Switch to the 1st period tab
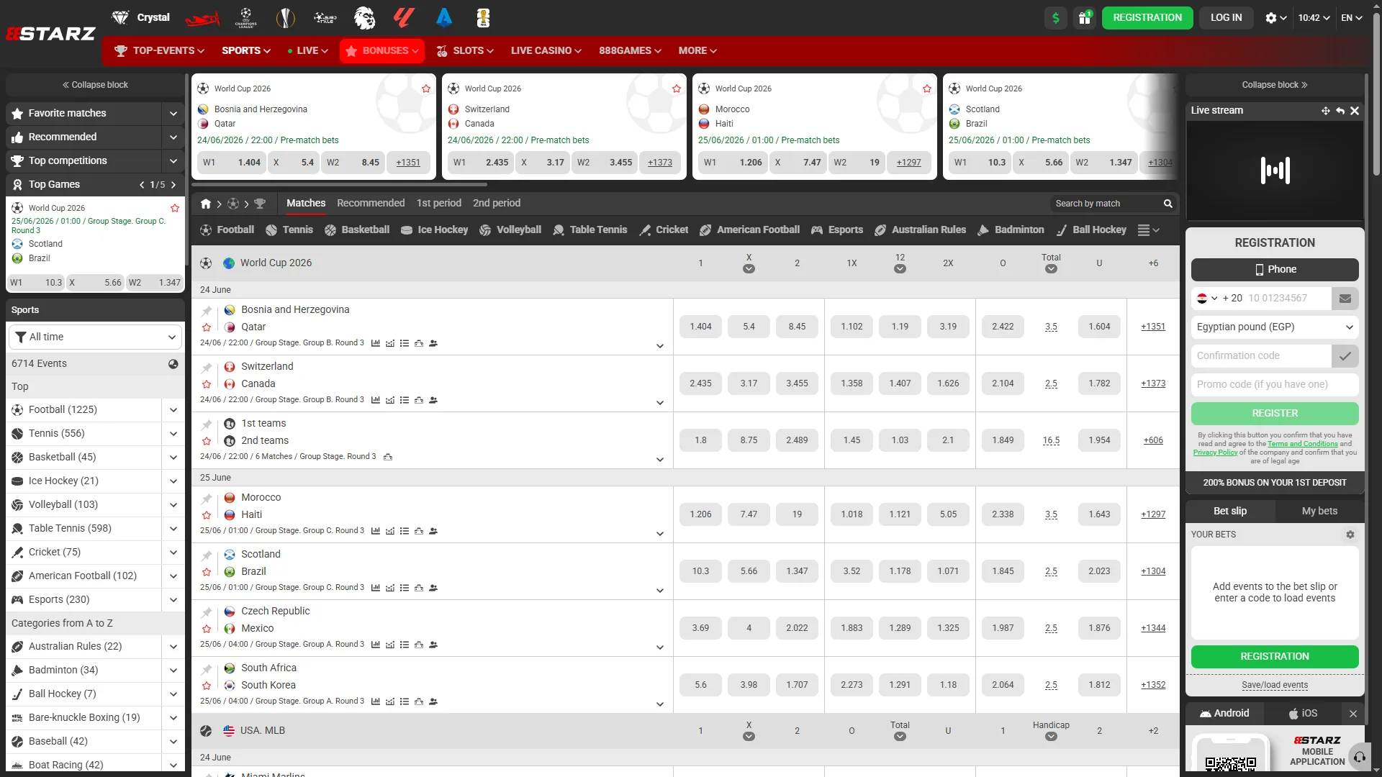 (x=439, y=204)
